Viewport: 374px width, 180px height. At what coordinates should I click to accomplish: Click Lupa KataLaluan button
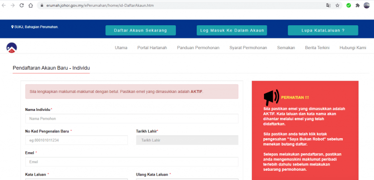[x=323, y=30]
